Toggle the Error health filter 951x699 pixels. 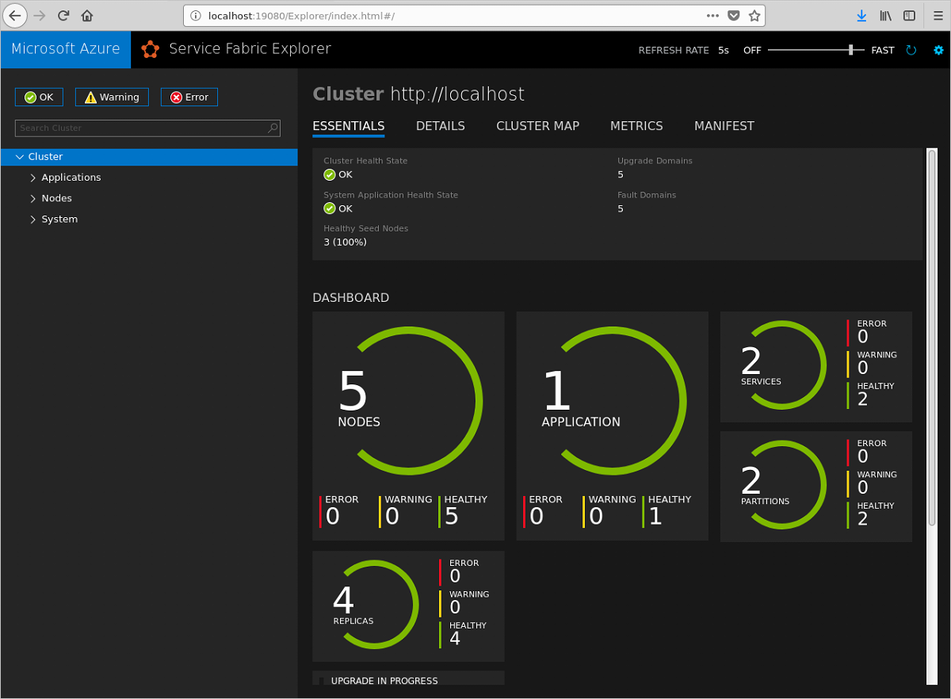pyautogui.click(x=189, y=97)
